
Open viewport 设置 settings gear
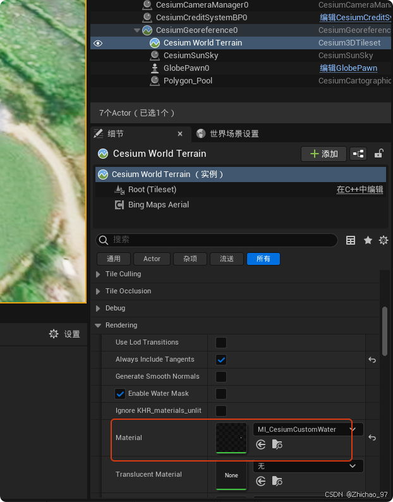pos(54,334)
